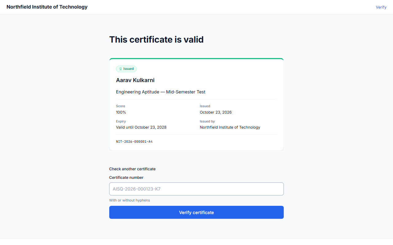Click the "Issued by" label

pyautogui.click(x=207, y=121)
